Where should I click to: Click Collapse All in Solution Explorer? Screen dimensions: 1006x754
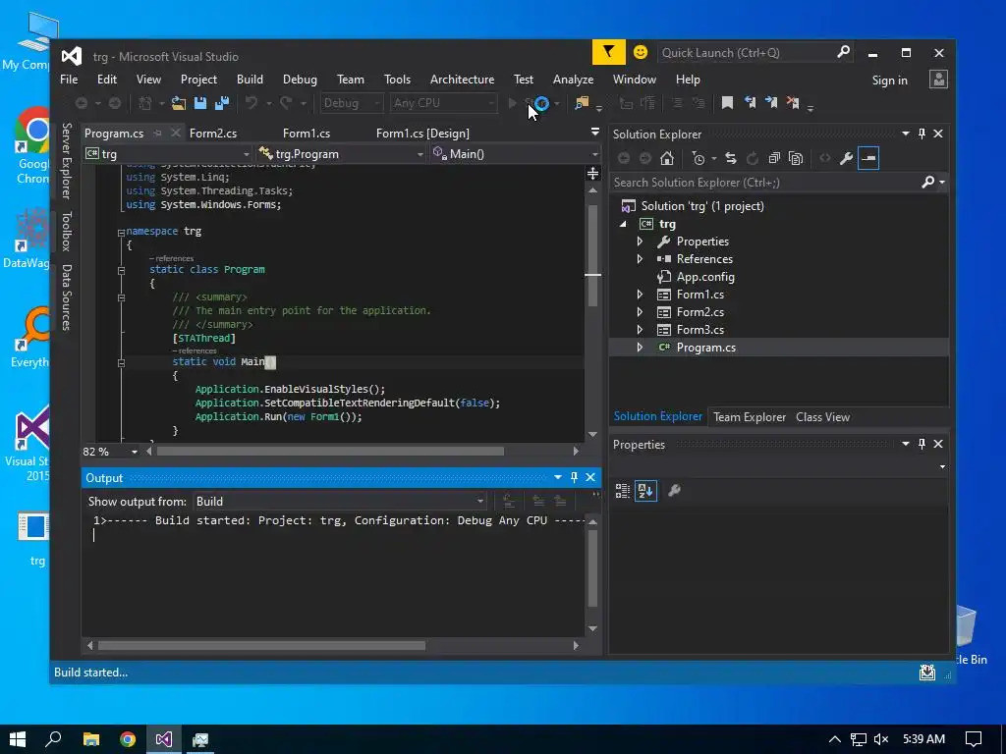(x=774, y=158)
